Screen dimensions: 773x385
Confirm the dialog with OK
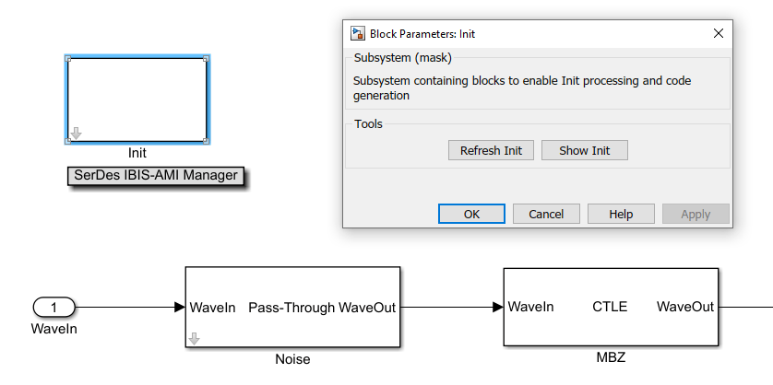[471, 214]
